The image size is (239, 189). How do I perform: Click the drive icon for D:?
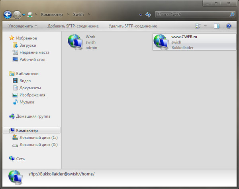15,146
